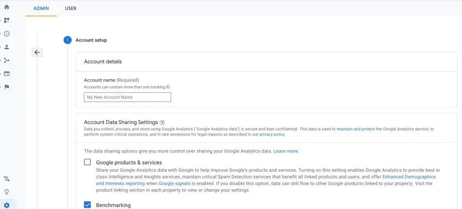
Task: Open the Customization dashboards icon
Action: coord(6,20)
